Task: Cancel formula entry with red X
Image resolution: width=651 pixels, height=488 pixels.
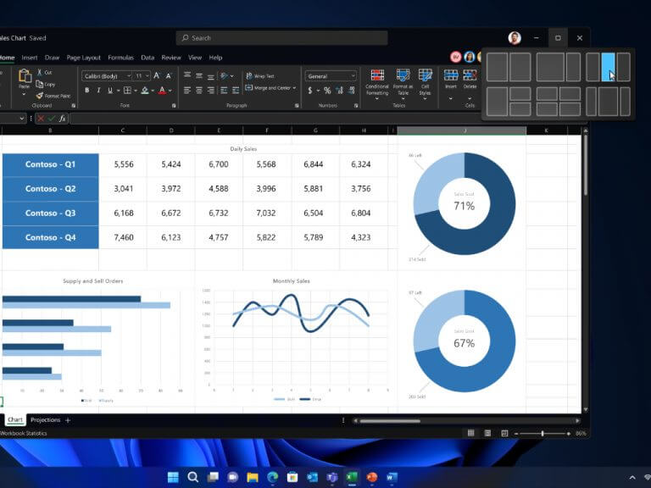Action: (x=41, y=119)
